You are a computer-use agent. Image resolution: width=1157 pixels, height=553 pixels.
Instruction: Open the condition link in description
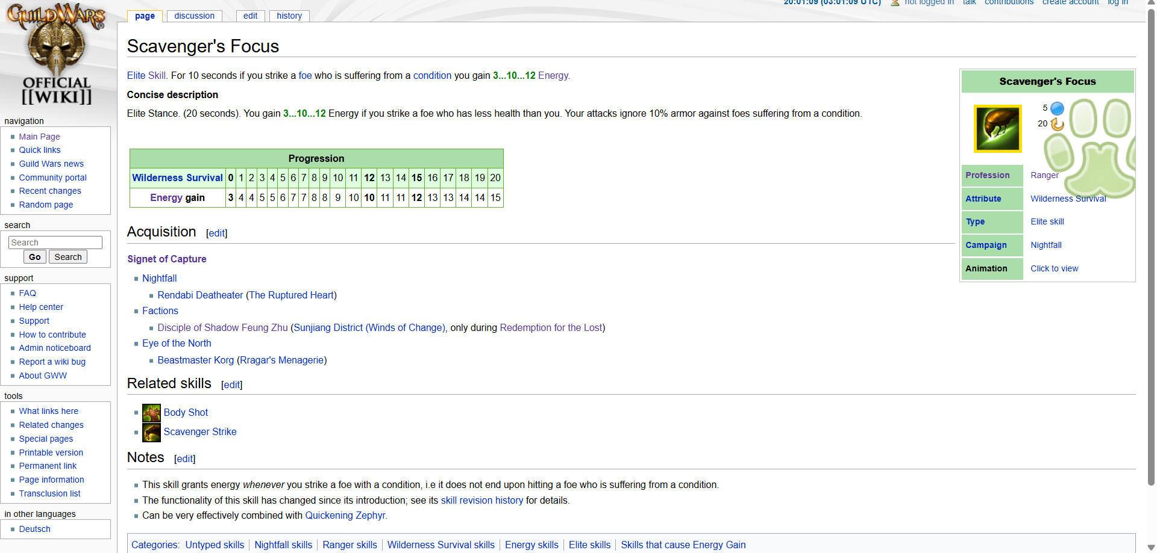(x=432, y=75)
